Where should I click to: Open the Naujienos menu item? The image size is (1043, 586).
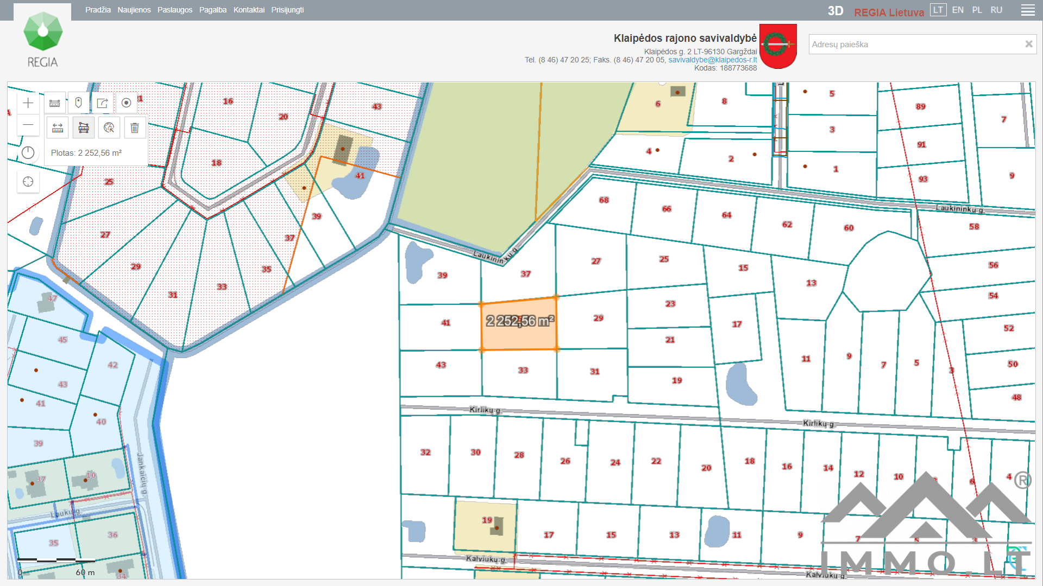[x=134, y=10]
